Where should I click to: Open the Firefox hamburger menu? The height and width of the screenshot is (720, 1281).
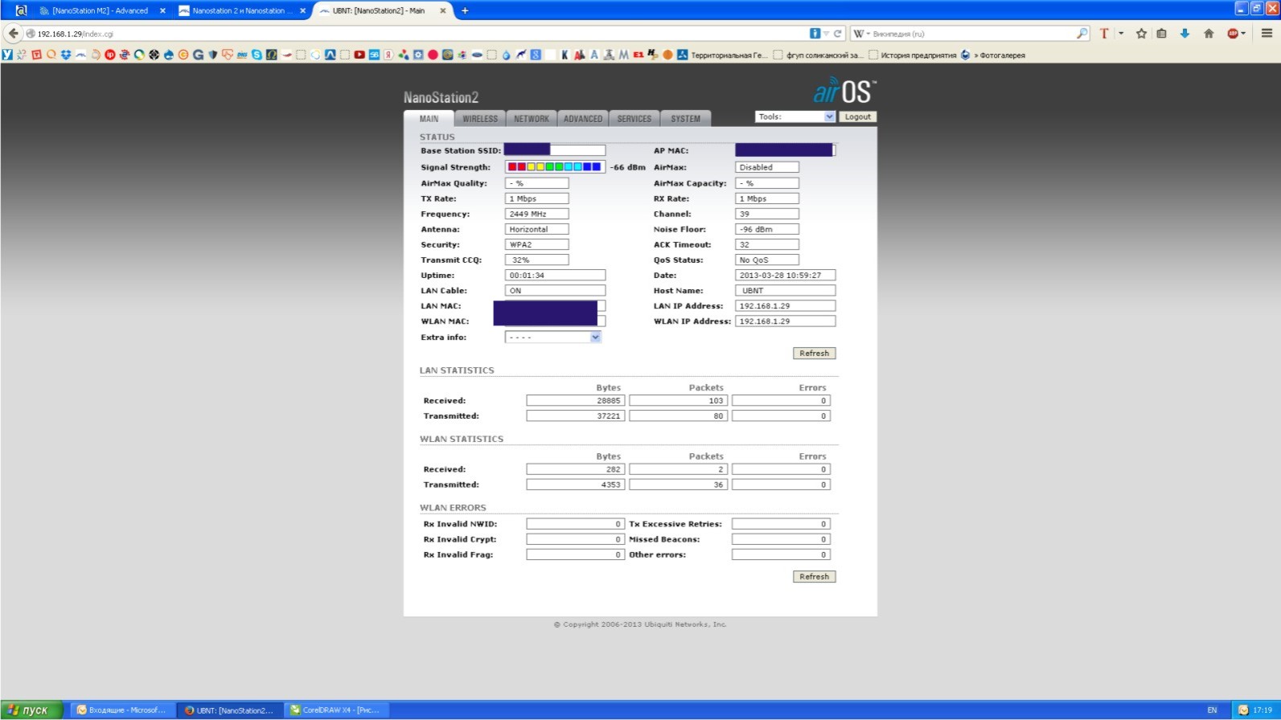[1267, 33]
